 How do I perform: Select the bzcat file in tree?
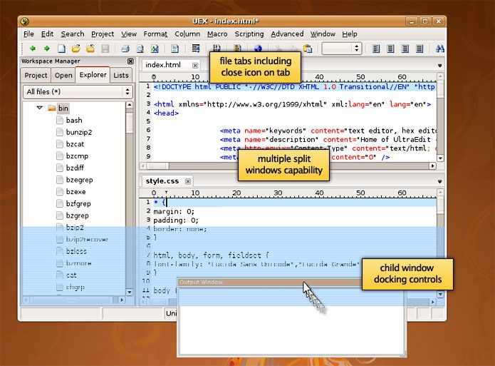pos(75,144)
